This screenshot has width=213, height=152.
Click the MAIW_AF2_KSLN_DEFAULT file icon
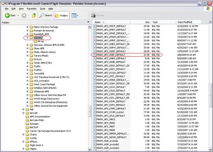(x=95, y=91)
